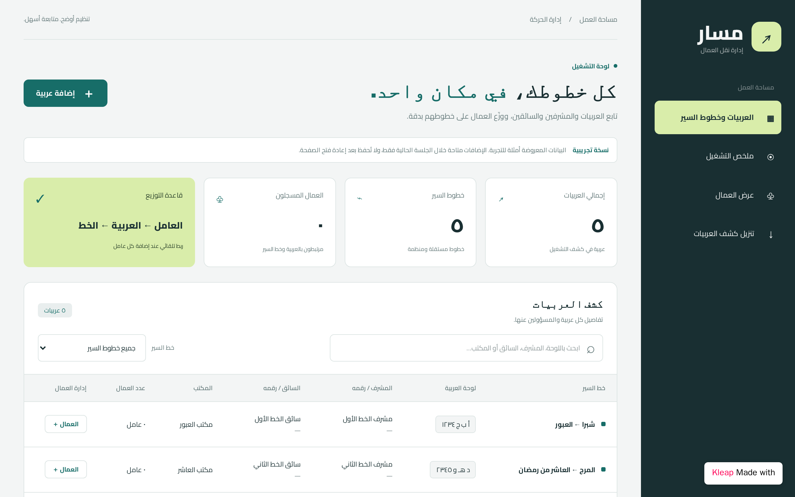Click the grid icon beside العربيات وخطوط السير
Image resolution: width=795 pixels, height=497 pixels.
coord(770,118)
